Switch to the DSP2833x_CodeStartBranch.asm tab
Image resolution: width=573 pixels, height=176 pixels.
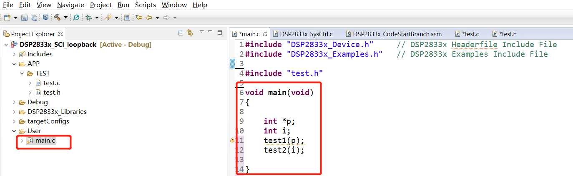(397, 34)
